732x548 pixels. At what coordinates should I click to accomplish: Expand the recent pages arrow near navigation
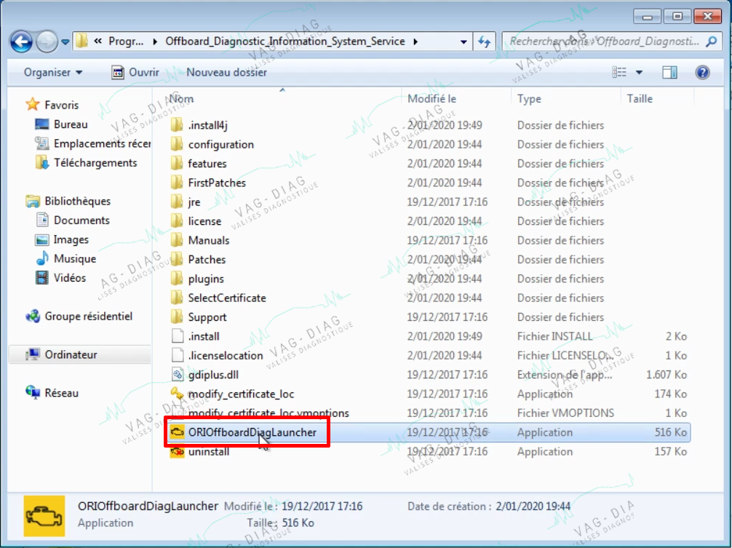(65, 42)
